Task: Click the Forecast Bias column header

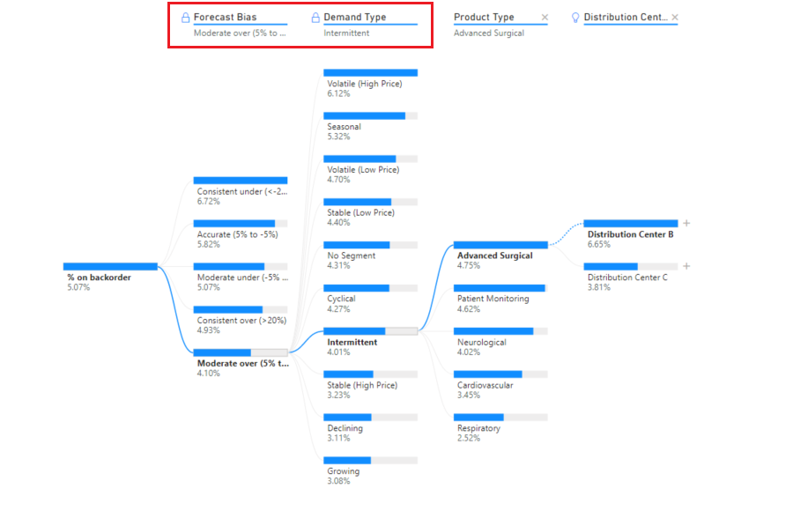Action: (x=225, y=18)
